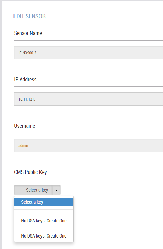Viewport: 163px width, 249px height.
Task: Click the IP Address label
Action: click(x=25, y=79)
